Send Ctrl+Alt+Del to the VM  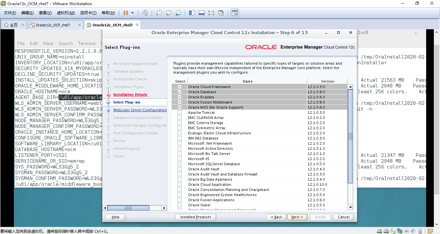pyautogui.click(x=145, y=13)
